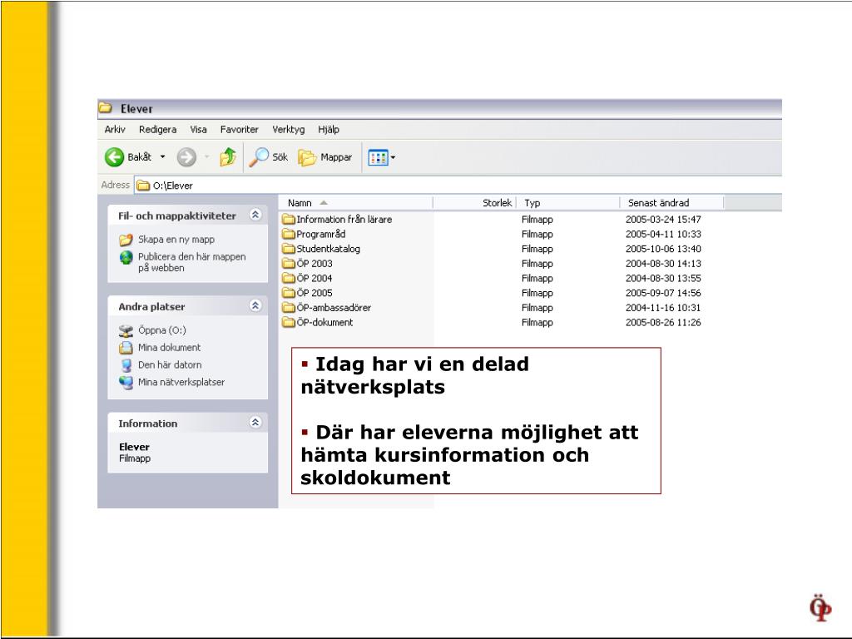Open the Mina nätverksplatser link
The height and width of the screenshot is (639, 852).
[x=181, y=382]
